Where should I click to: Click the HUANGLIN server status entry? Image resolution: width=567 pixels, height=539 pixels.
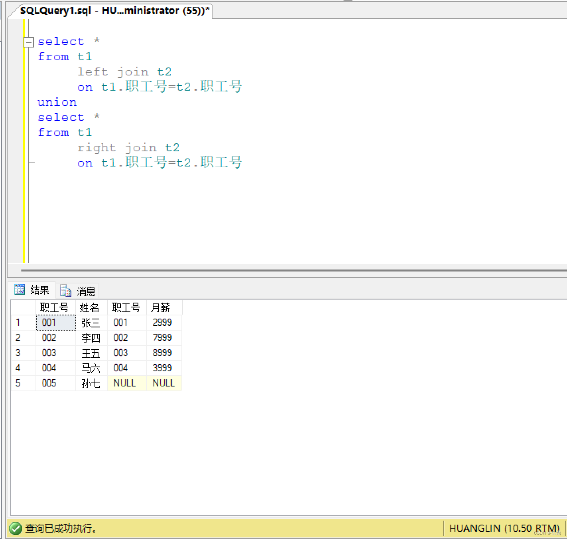[x=504, y=529]
